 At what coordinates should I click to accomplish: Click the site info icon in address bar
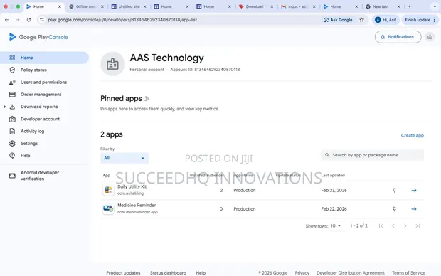pos(42,20)
